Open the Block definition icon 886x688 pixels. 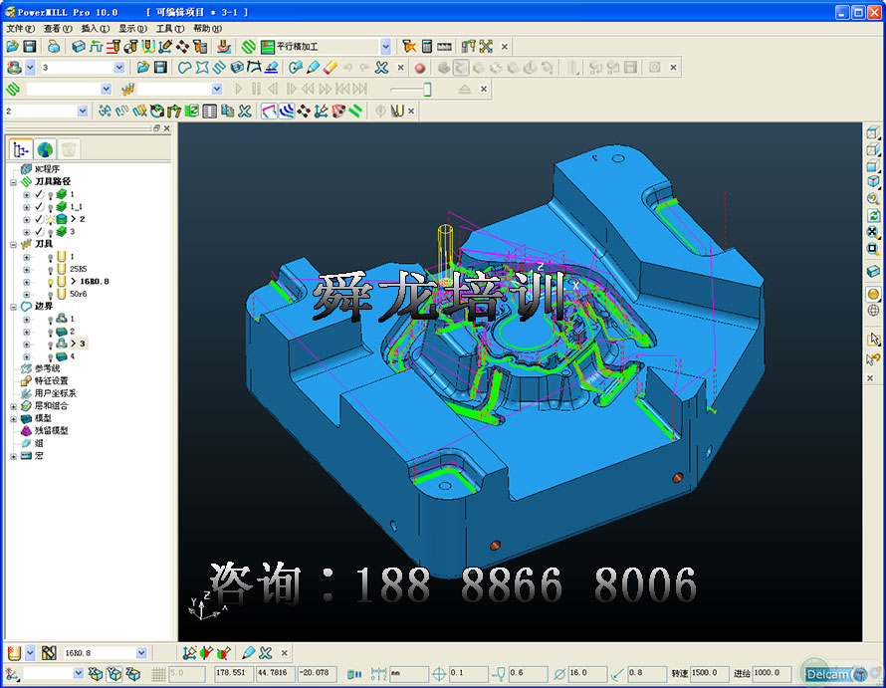(79, 47)
